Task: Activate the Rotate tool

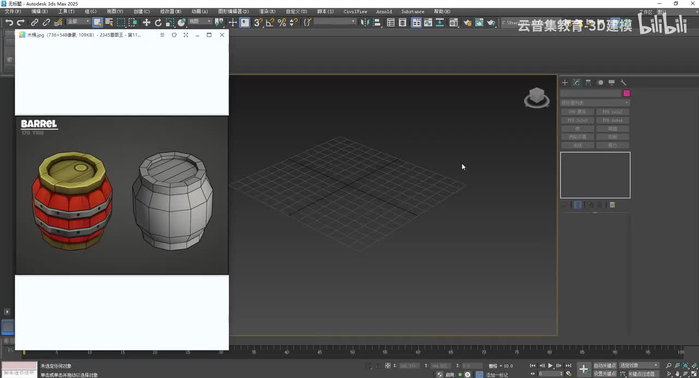Action: coord(158,22)
